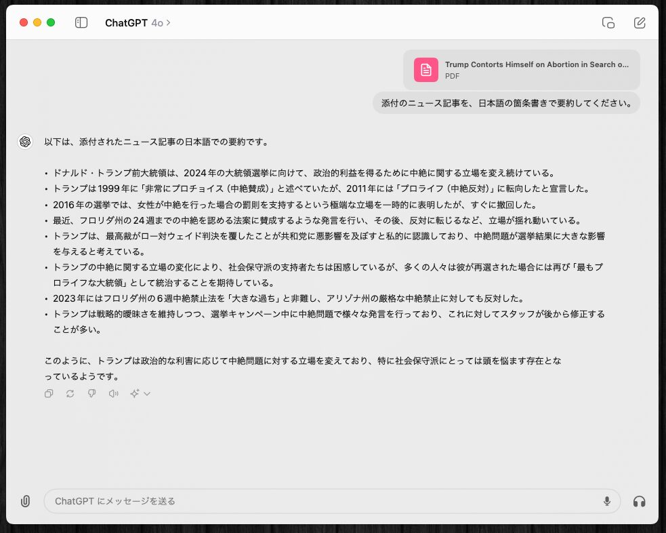Open the companion window icon

pos(608,22)
